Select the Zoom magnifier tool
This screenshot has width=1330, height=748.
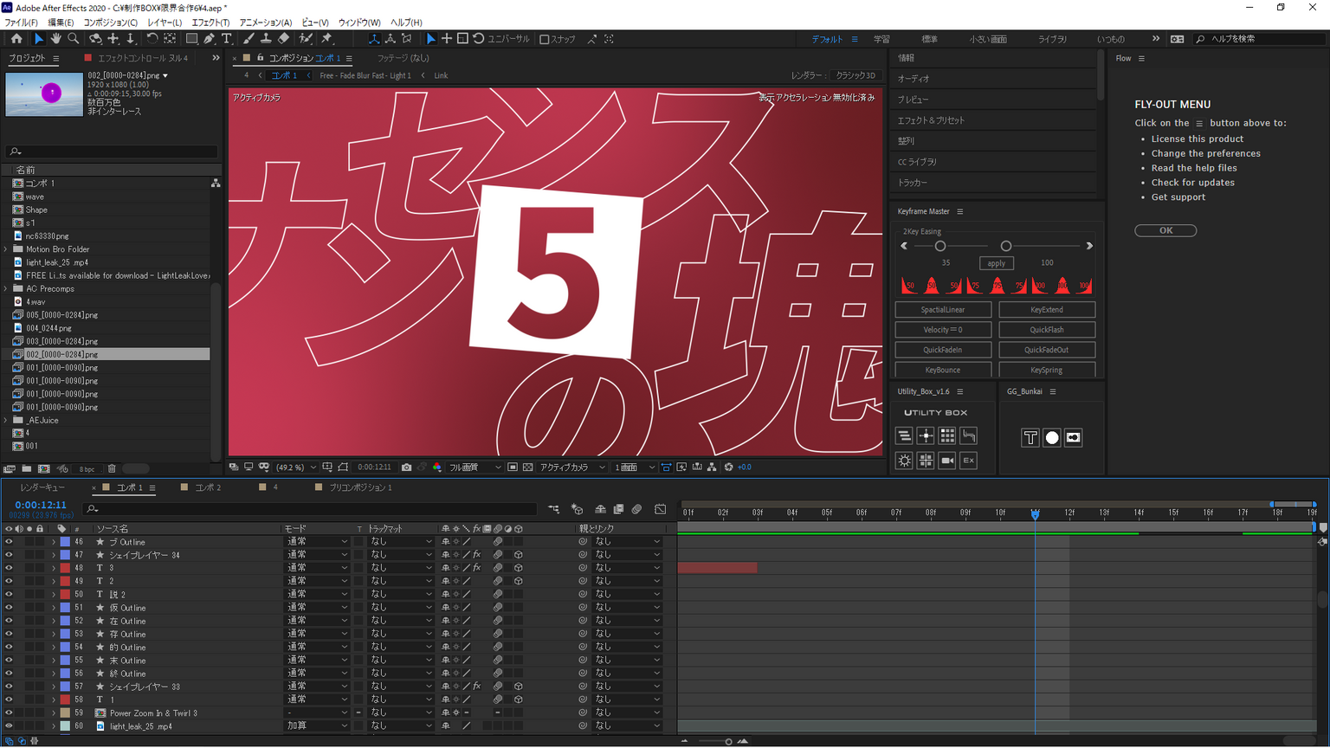(74, 39)
